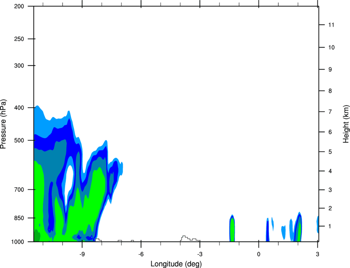Click the 9 km height label
This screenshot has height=268, width=350.
pos(330,70)
